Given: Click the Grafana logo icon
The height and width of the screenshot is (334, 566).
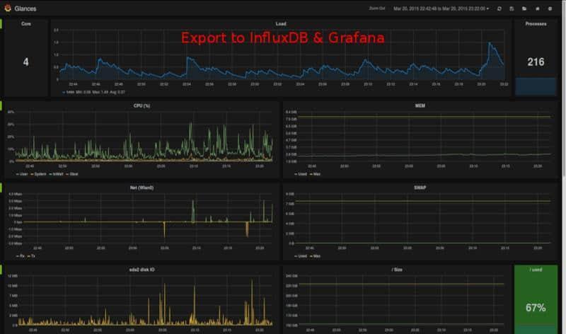Looking at the screenshot, I should coord(8,8).
